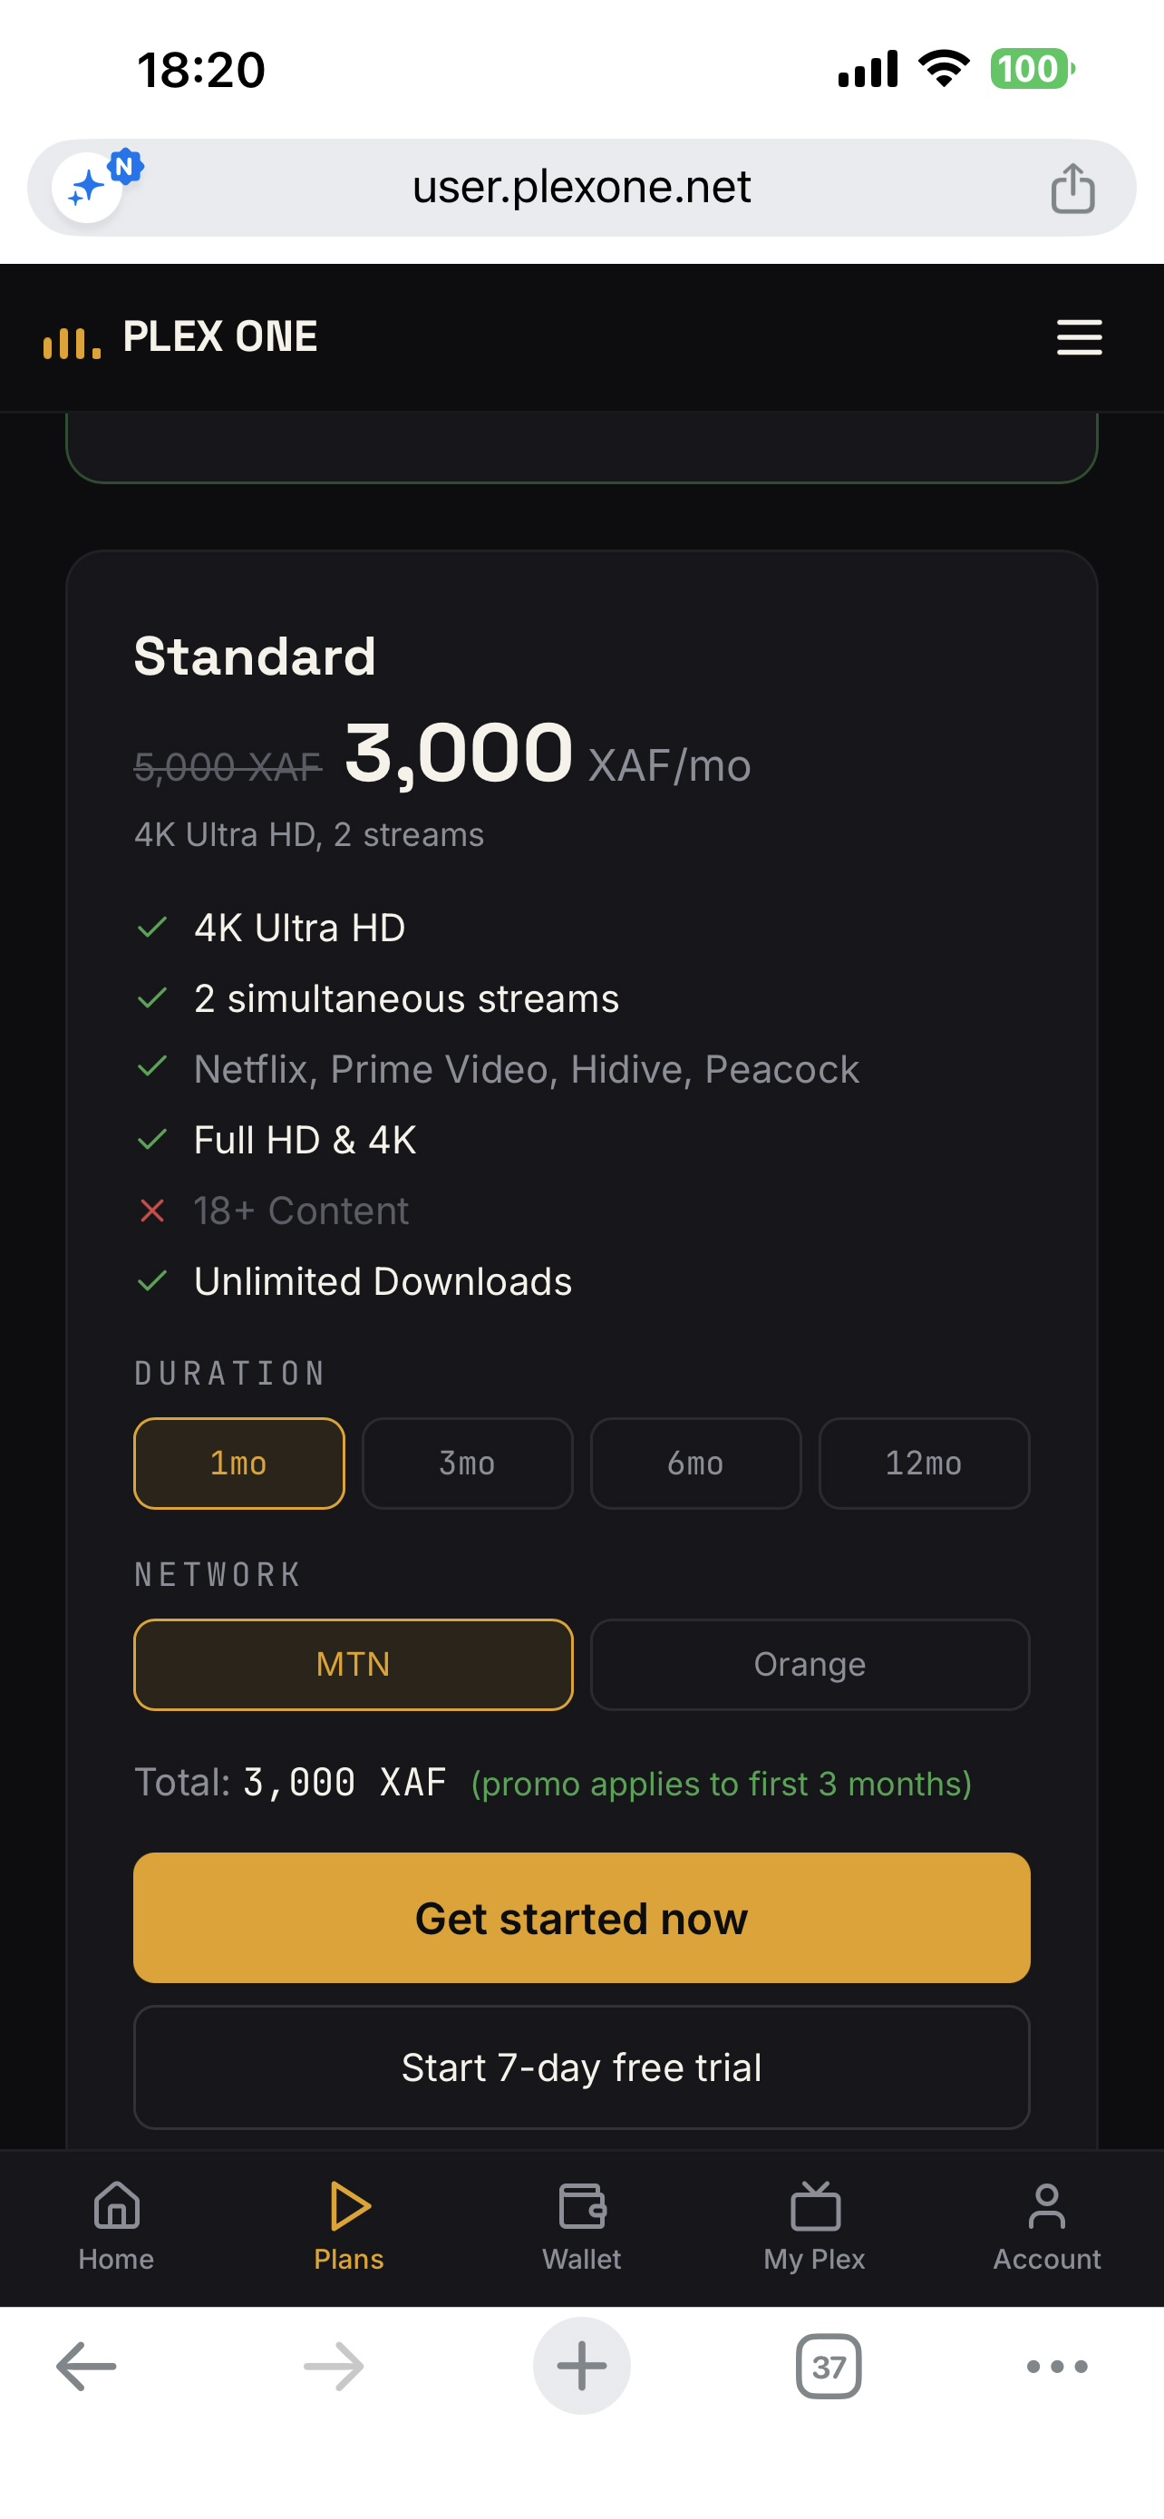Select MTN as payment network

[x=353, y=1664]
